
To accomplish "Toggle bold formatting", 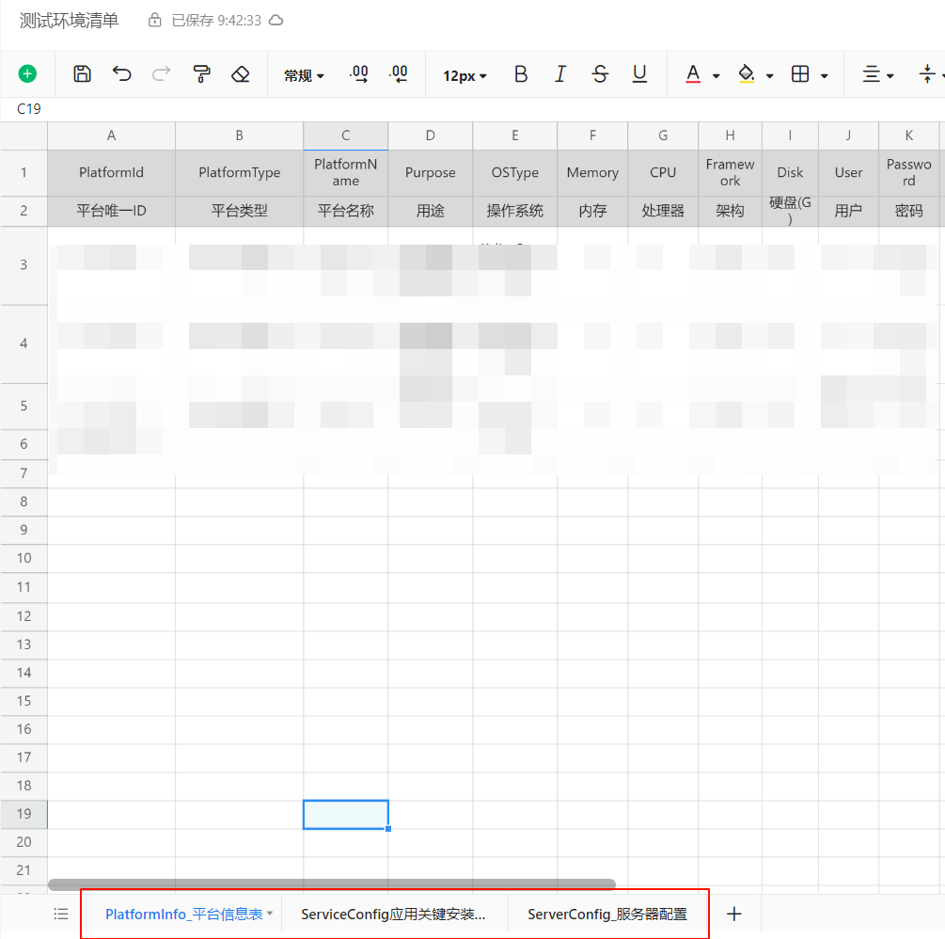I will (521, 74).
